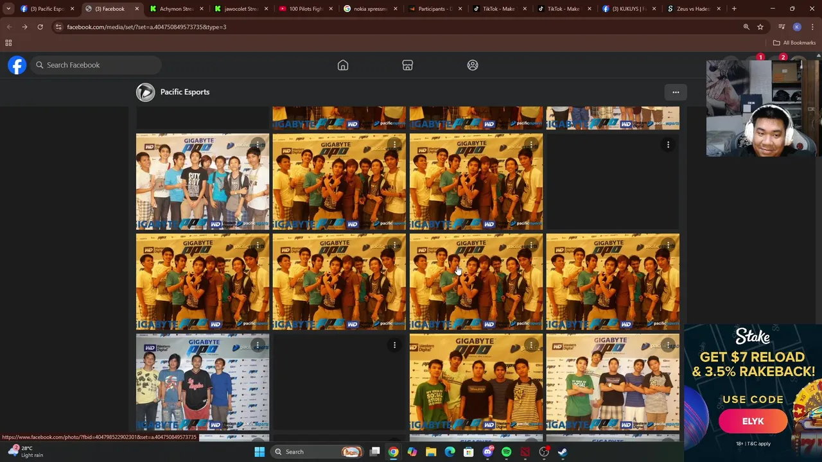Open the three-dot menu beside Pacific Esports header
The height and width of the screenshot is (462, 822).
676,92
